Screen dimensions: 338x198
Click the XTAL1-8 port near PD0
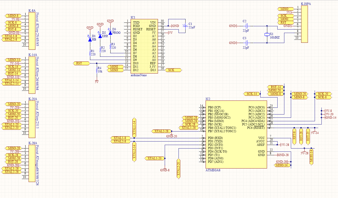[120, 138]
